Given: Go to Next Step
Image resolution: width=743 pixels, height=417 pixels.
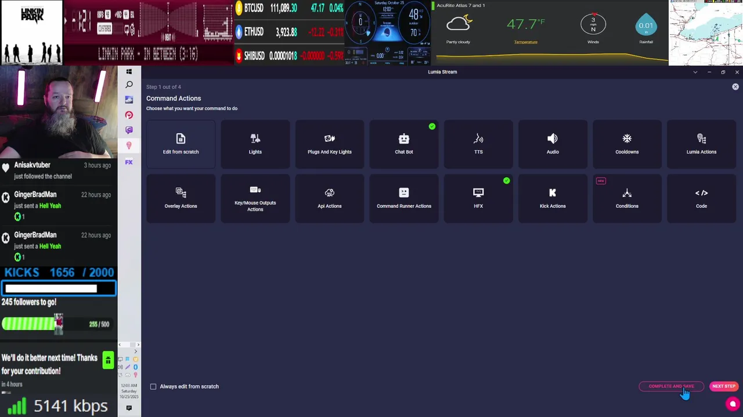Looking at the screenshot, I should pyautogui.click(x=724, y=386).
